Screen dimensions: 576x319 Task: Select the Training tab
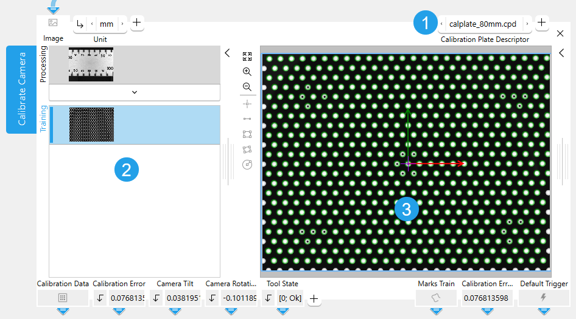point(43,118)
